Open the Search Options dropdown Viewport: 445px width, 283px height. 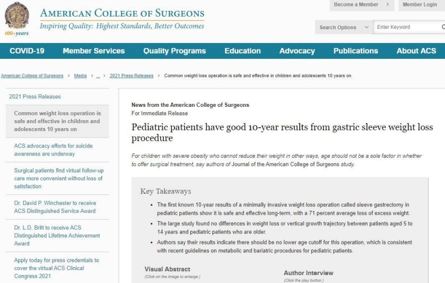click(344, 27)
